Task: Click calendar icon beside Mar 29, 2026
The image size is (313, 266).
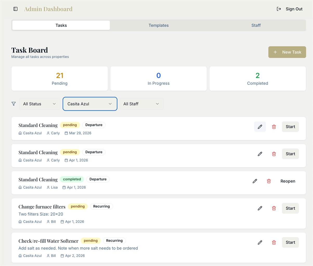Action: (66, 133)
